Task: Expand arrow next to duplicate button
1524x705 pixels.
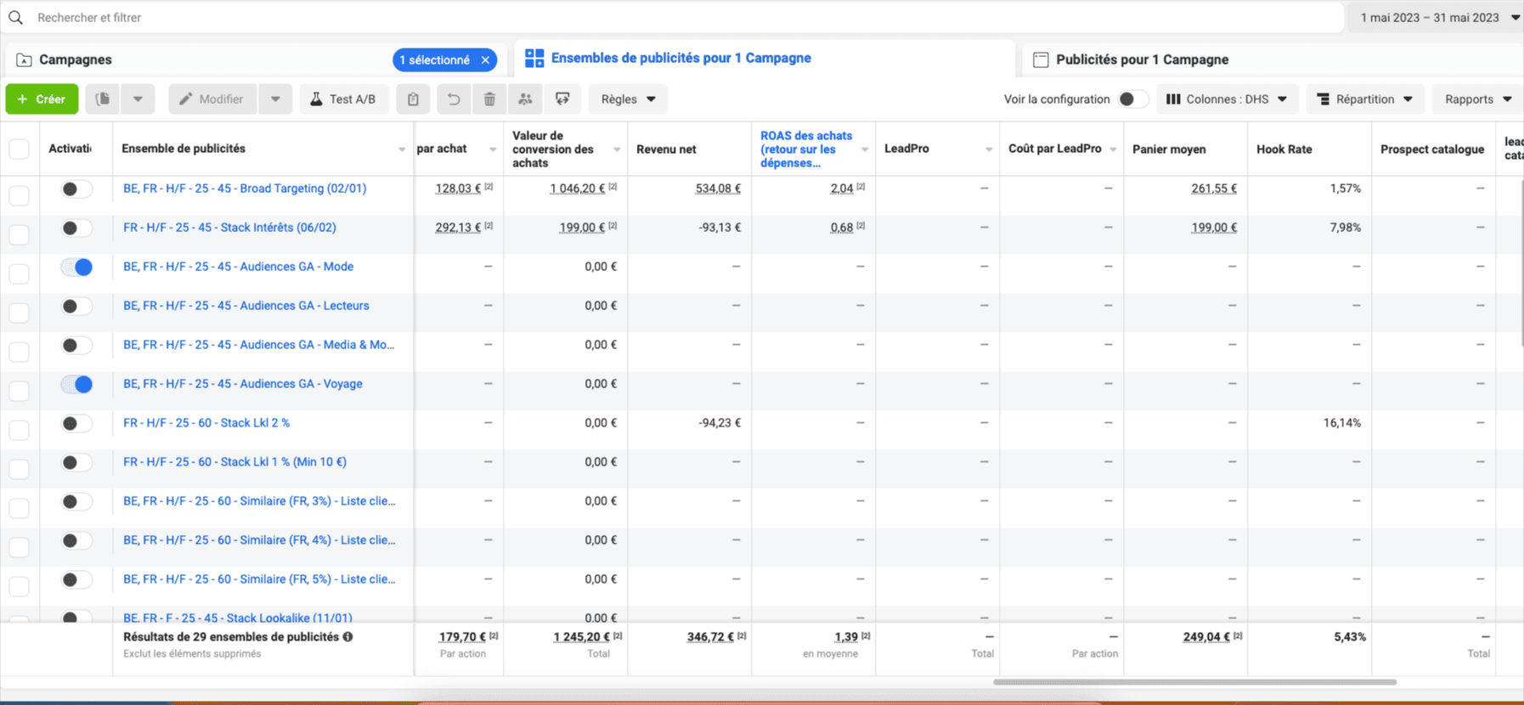Action: [x=138, y=99]
